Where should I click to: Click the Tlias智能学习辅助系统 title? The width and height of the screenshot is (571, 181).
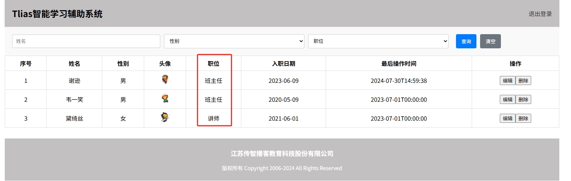(57, 14)
